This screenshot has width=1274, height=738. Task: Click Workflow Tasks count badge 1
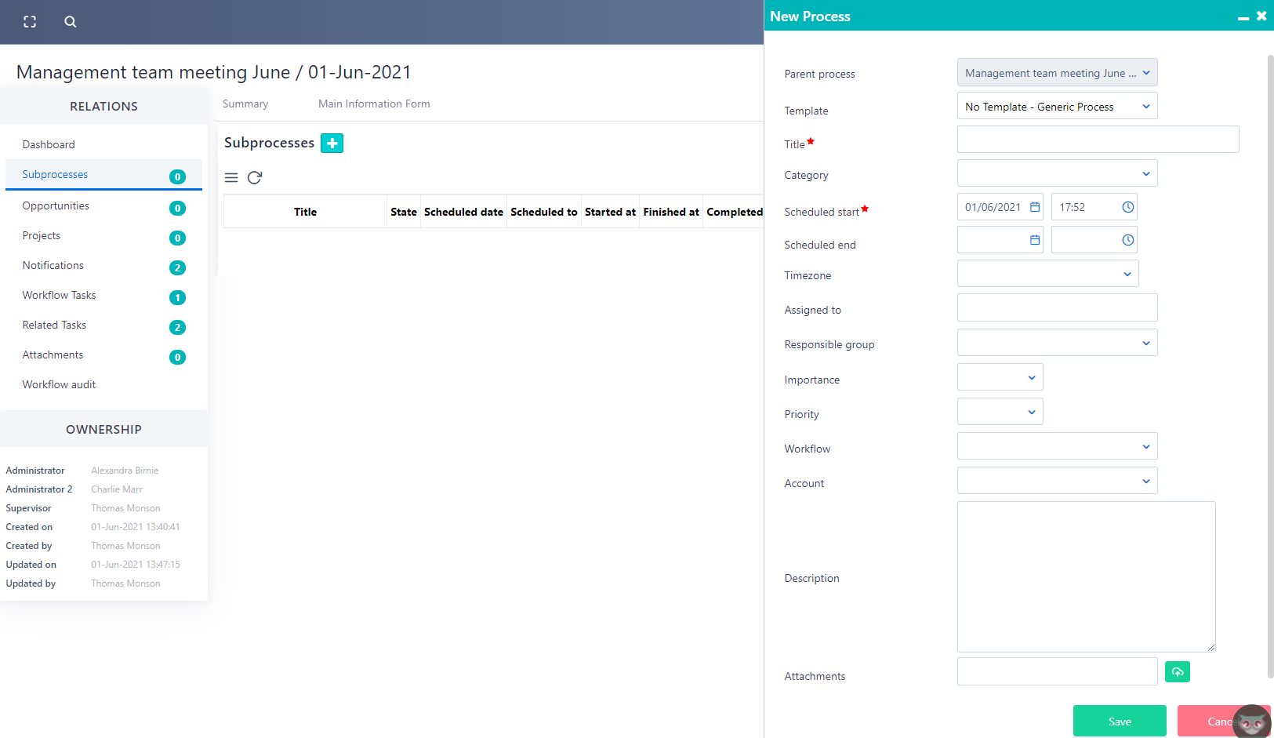point(178,298)
